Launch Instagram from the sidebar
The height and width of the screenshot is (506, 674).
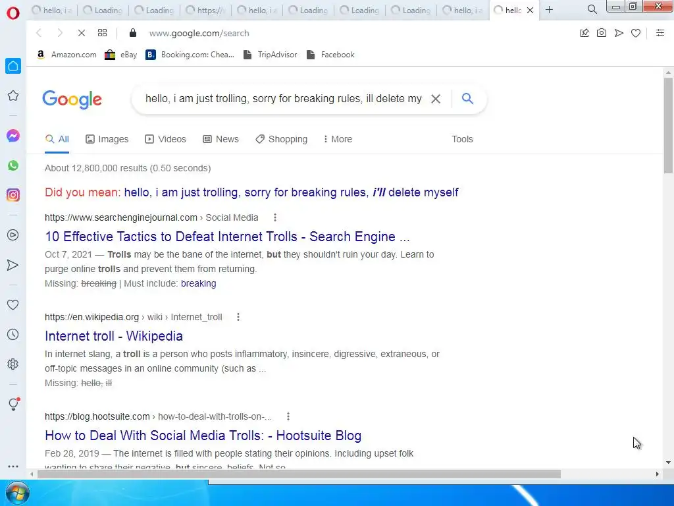tap(13, 195)
